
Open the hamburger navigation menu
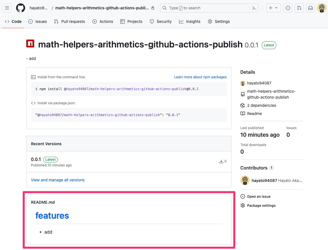(x=7, y=8)
